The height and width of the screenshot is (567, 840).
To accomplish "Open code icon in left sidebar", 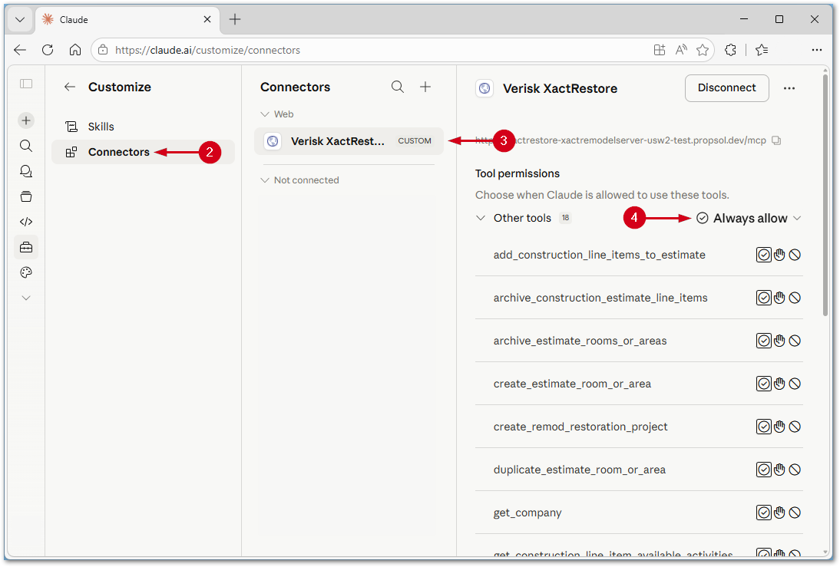I will click(x=25, y=222).
